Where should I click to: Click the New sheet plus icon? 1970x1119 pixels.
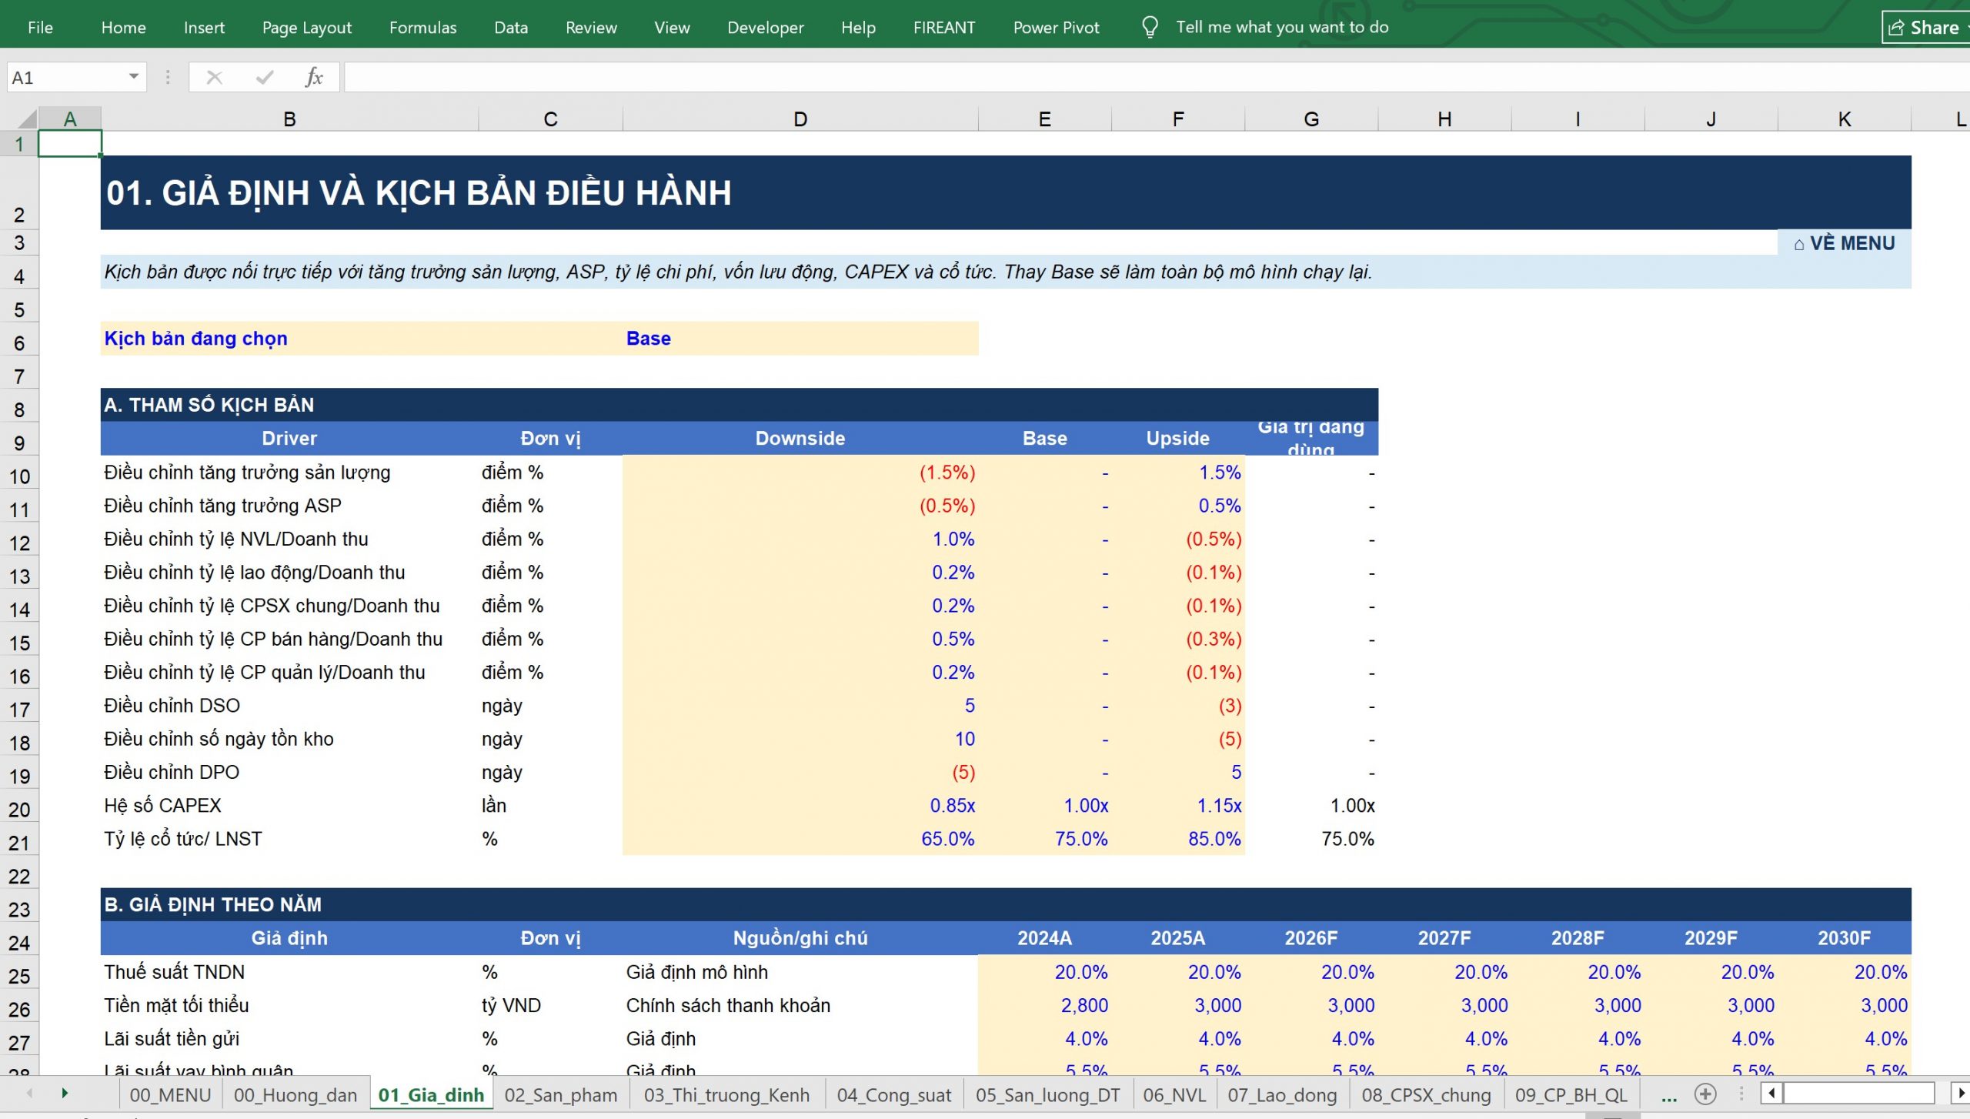click(1705, 1094)
